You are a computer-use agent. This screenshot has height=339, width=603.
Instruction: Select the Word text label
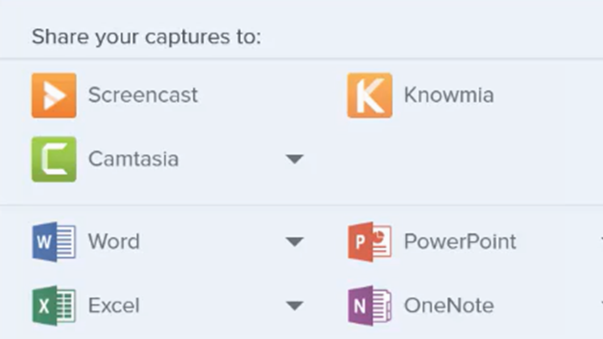[114, 242]
